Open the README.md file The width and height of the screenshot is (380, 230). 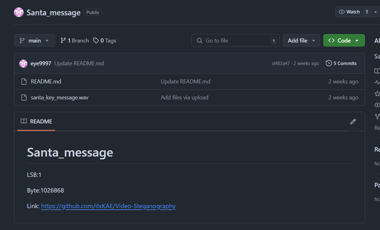pyautogui.click(x=46, y=82)
